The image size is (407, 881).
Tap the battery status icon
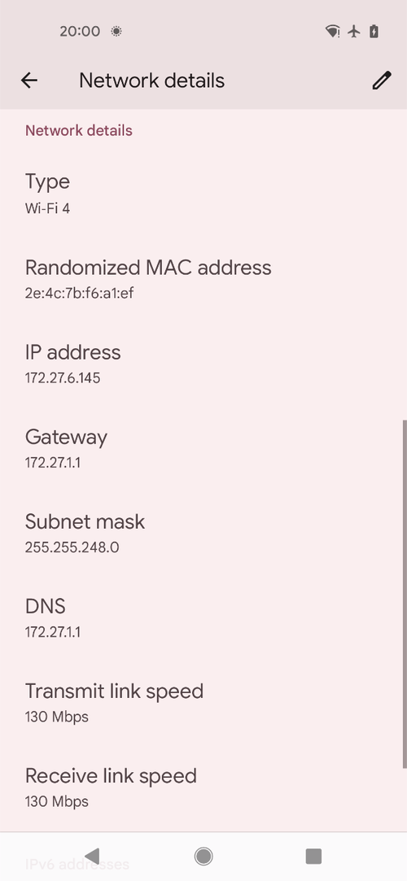(374, 32)
